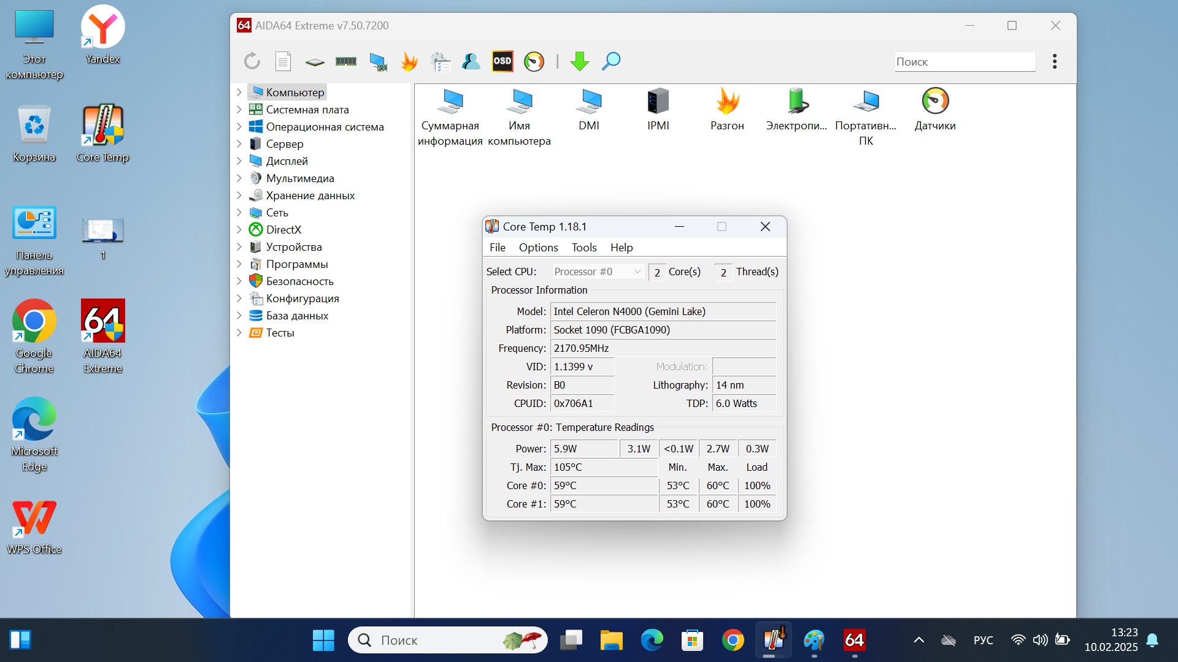Viewport: 1178px width, 662px height.
Task: Open the OSD panel toolbar icon
Action: click(x=502, y=61)
